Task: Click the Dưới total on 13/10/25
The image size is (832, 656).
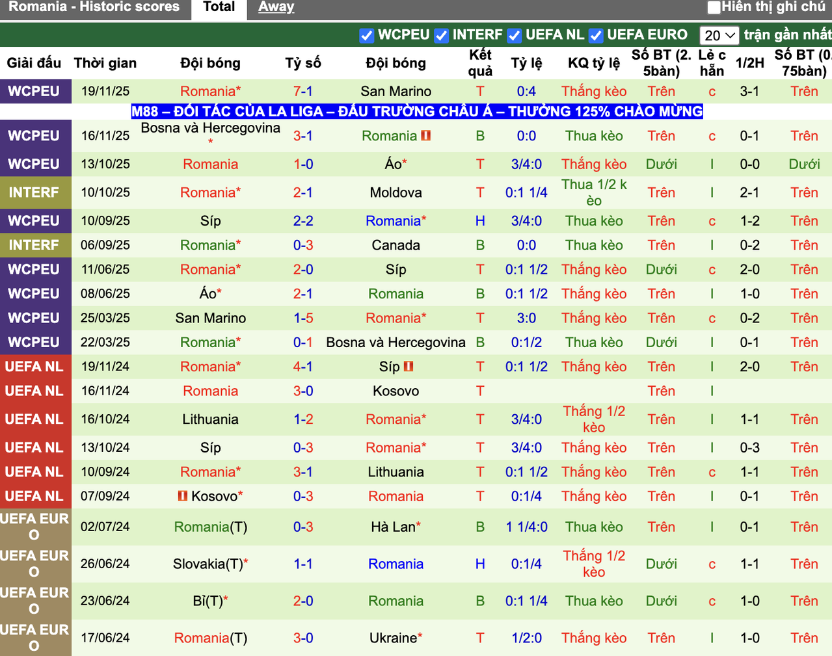Action: point(661,164)
